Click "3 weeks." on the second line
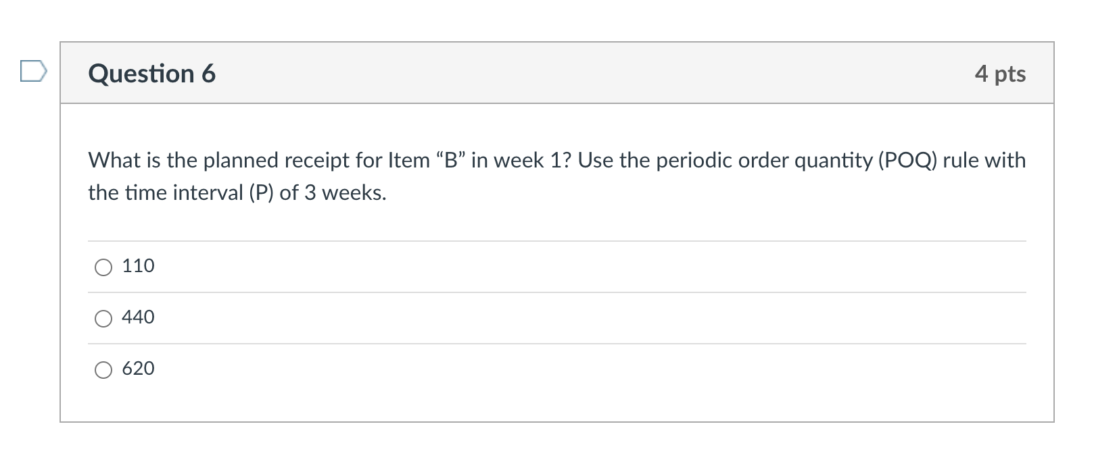The width and height of the screenshot is (1094, 470). (345, 193)
